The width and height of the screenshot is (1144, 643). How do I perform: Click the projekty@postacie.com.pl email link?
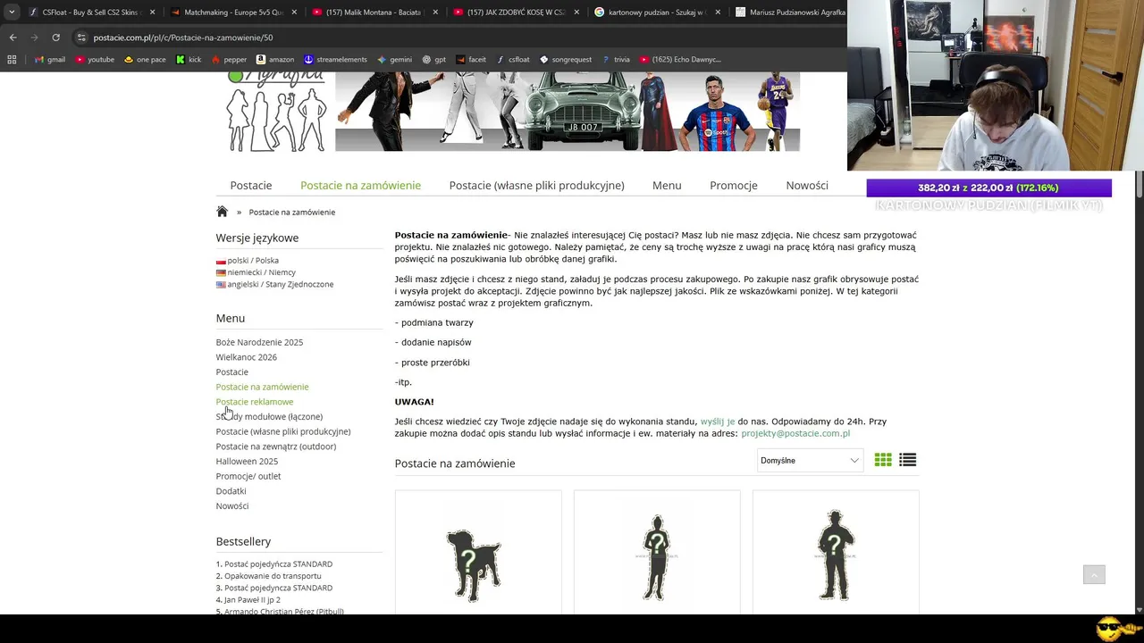pyautogui.click(x=795, y=434)
